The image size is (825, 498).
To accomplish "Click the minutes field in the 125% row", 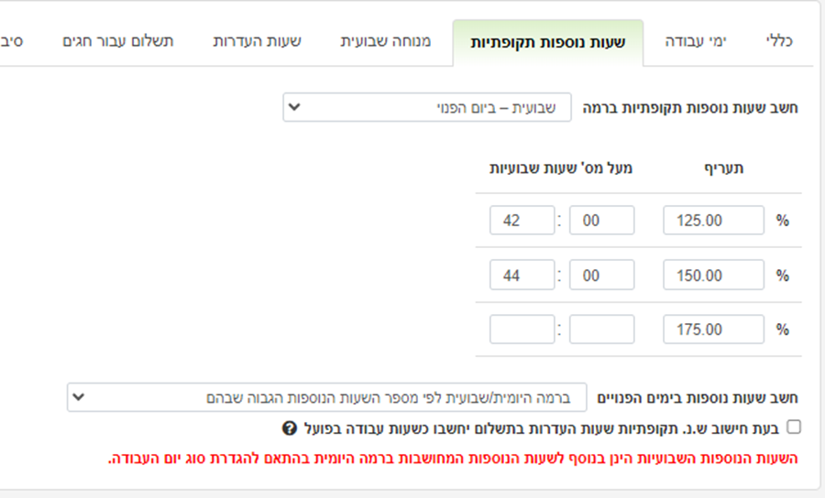I will (x=602, y=220).
